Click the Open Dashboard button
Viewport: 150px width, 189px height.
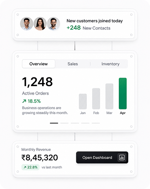[102, 157]
